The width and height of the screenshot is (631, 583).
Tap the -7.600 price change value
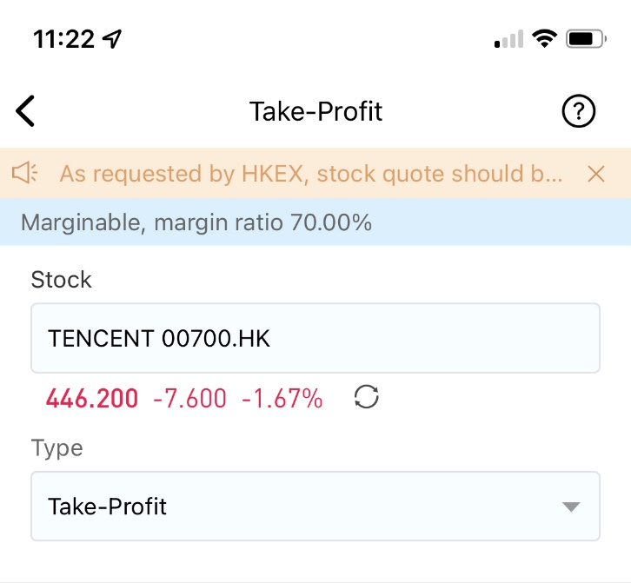point(189,398)
